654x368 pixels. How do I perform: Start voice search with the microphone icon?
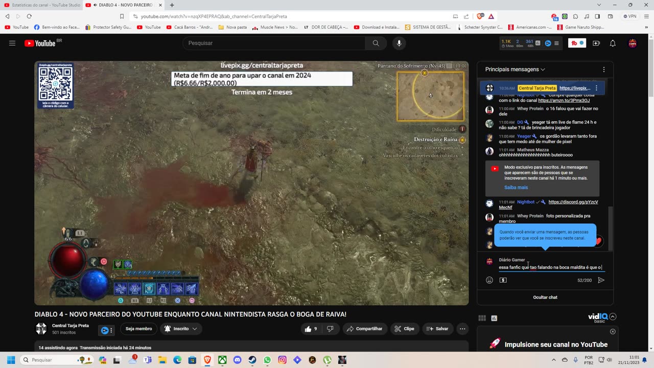(x=399, y=43)
